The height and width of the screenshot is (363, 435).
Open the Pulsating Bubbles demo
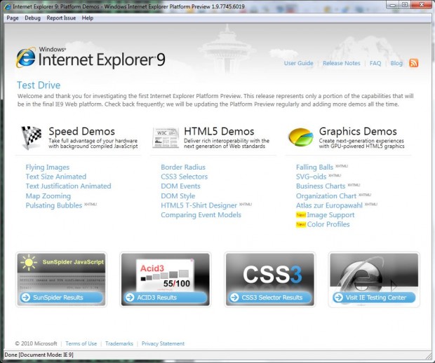tap(54, 205)
